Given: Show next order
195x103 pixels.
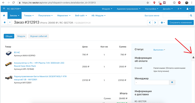Looking at the screenshot, I should click(x=155, y=23).
